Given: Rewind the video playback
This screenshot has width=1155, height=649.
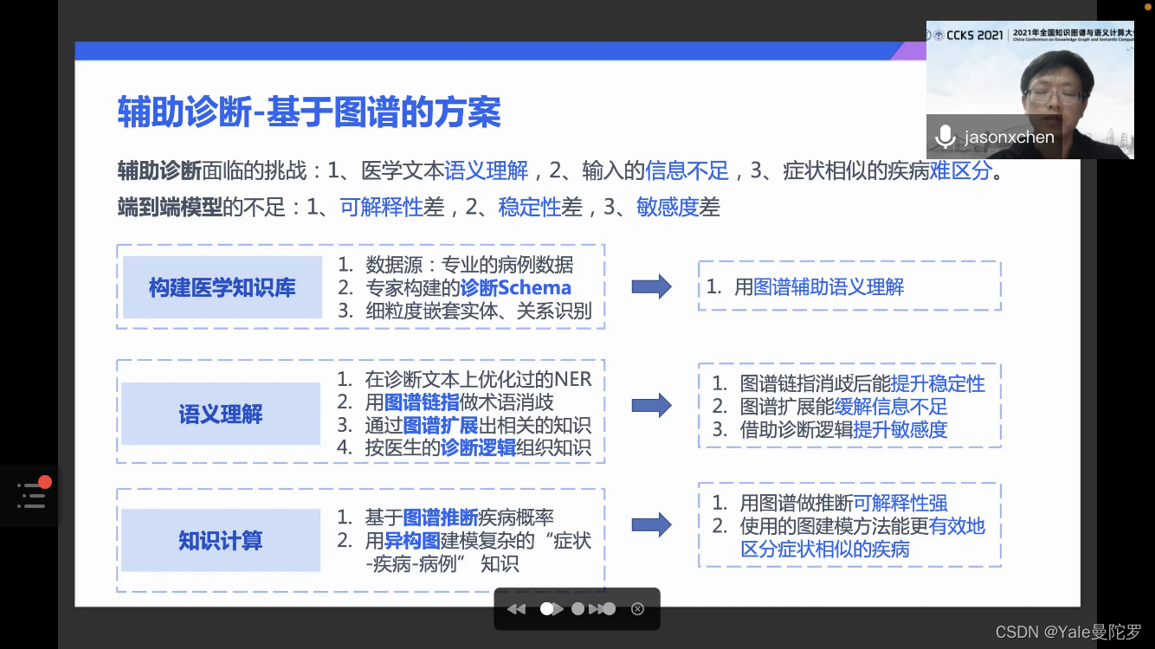Looking at the screenshot, I should click(x=517, y=608).
